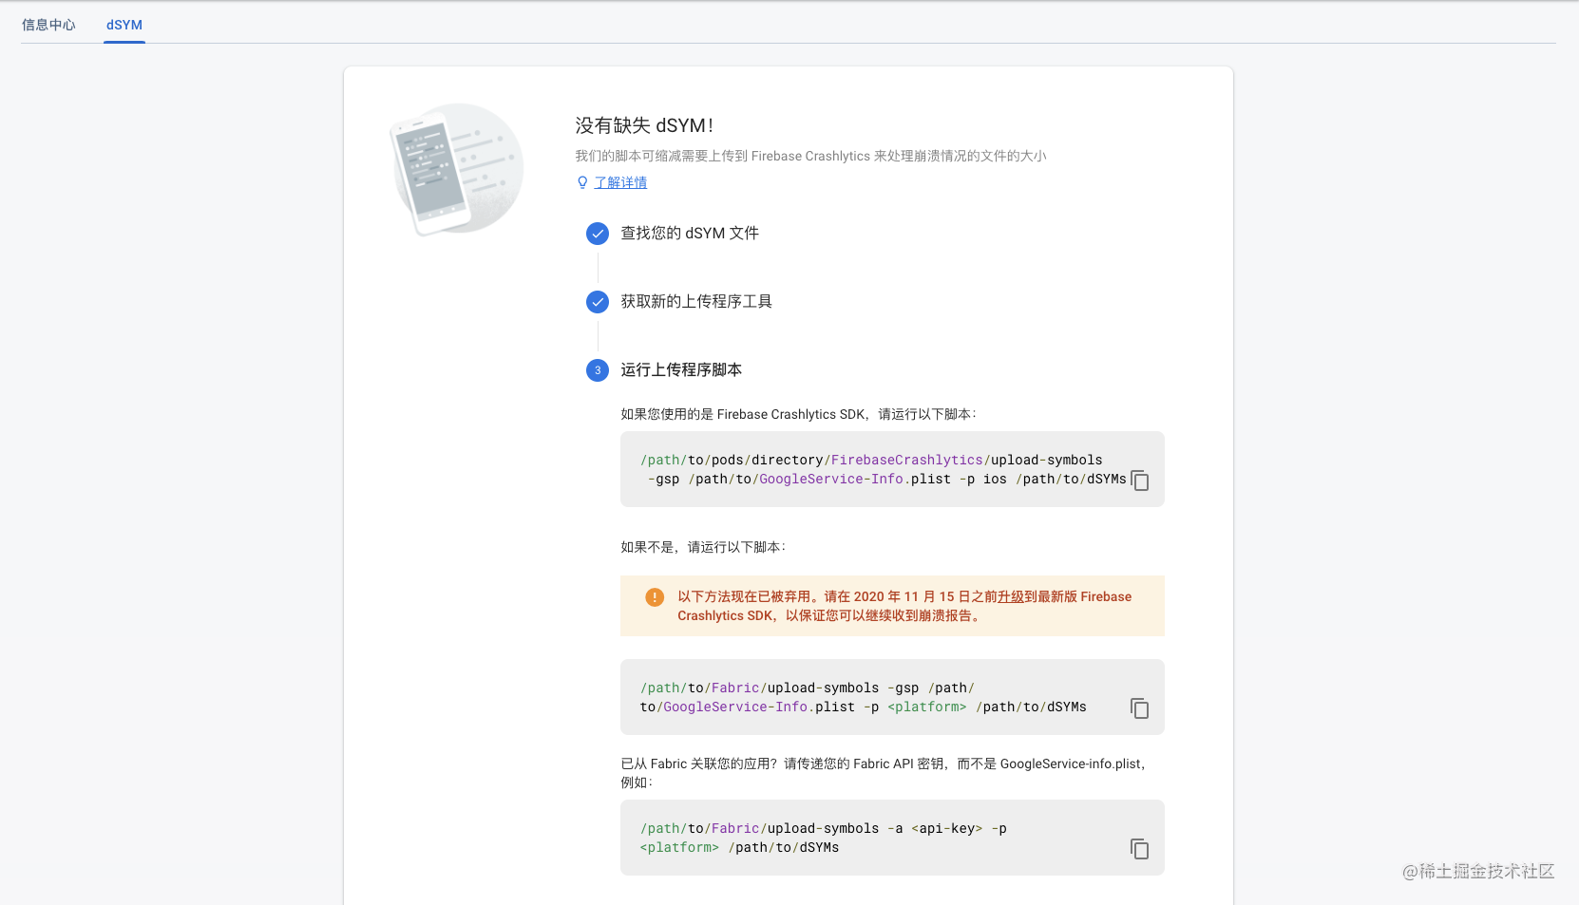Image resolution: width=1579 pixels, height=905 pixels.
Task: Copy the Fabric upload-symbols -gsp script
Action: (x=1140, y=708)
